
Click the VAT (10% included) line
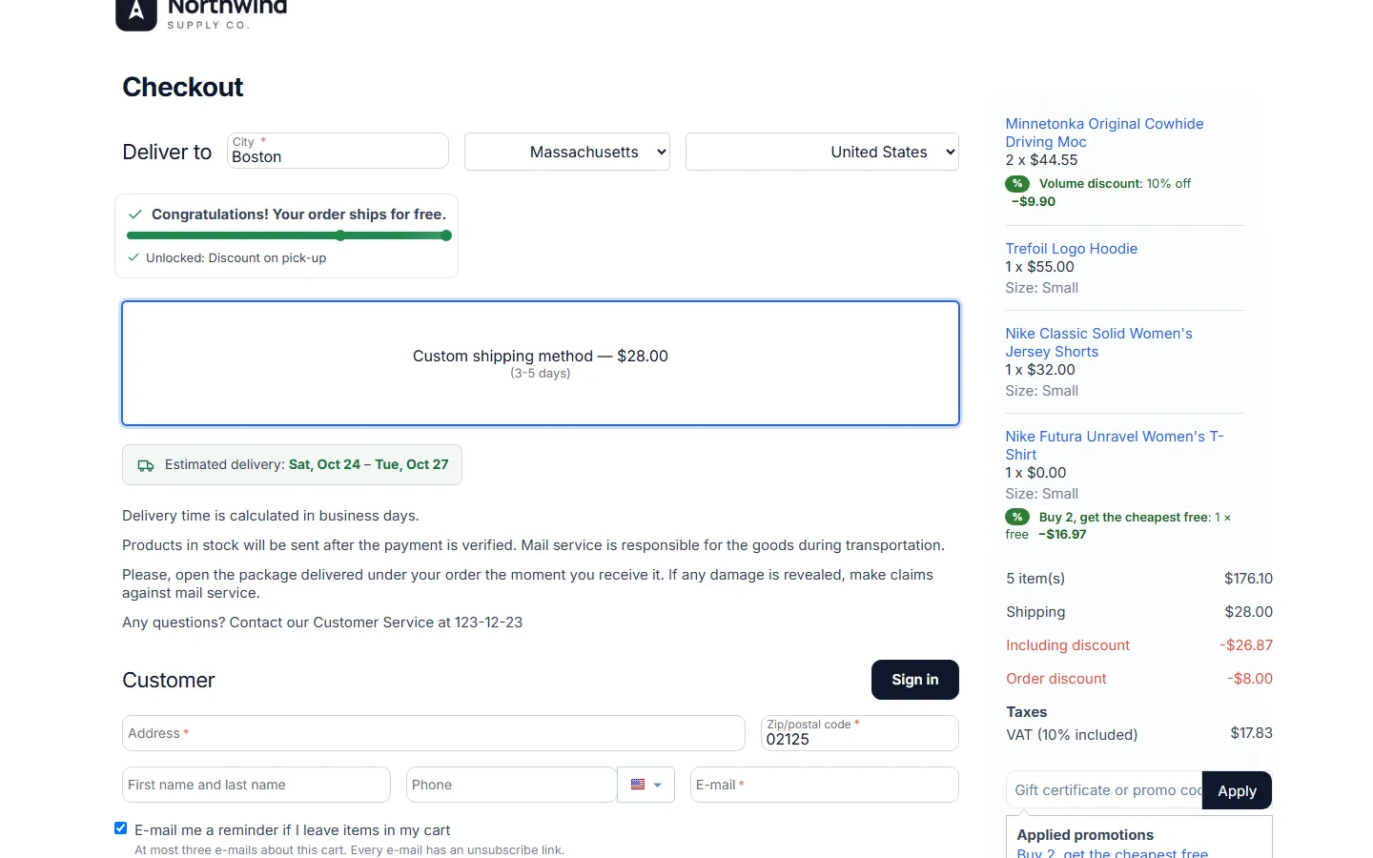pyautogui.click(x=1139, y=734)
